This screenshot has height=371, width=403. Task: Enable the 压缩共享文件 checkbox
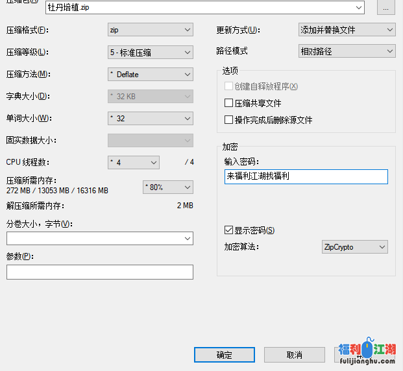[x=228, y=103]
